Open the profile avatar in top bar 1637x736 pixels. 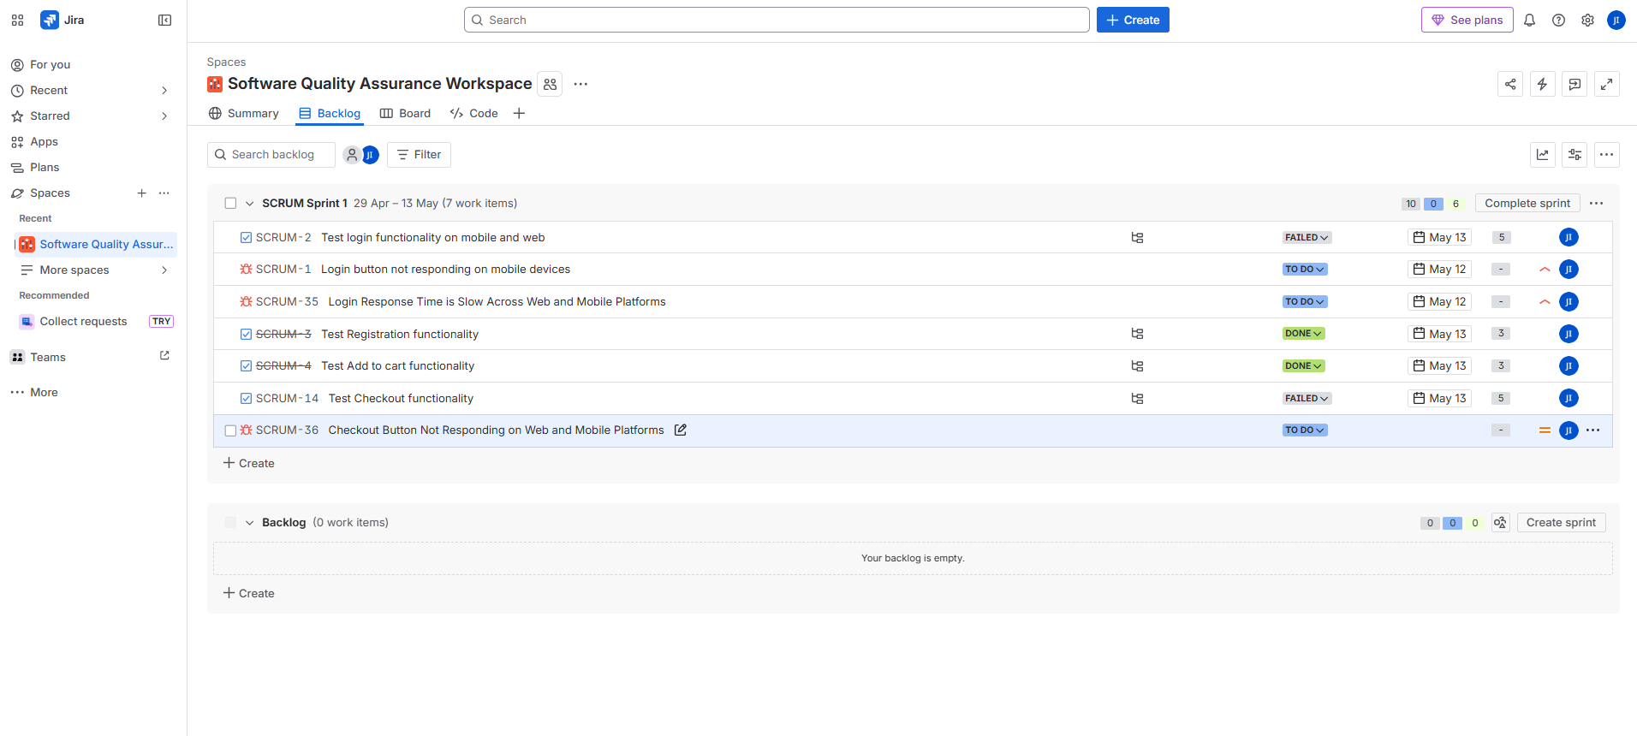pos(1616,20)
